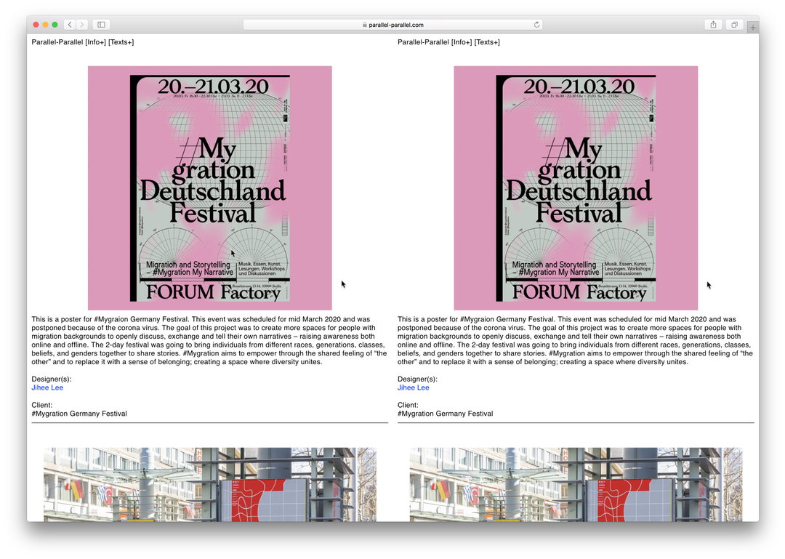The height and width of the screenshot is (559, 785).
Task: Toggle the Safari sidebar button
Action: (x=101, y=25)
